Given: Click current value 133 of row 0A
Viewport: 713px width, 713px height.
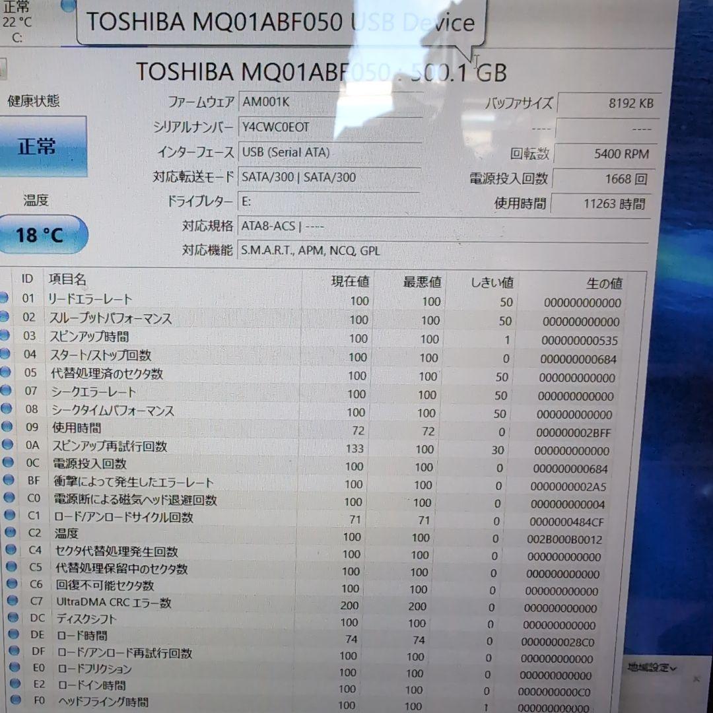Looking at the screenshot, I should click(355, 449).
